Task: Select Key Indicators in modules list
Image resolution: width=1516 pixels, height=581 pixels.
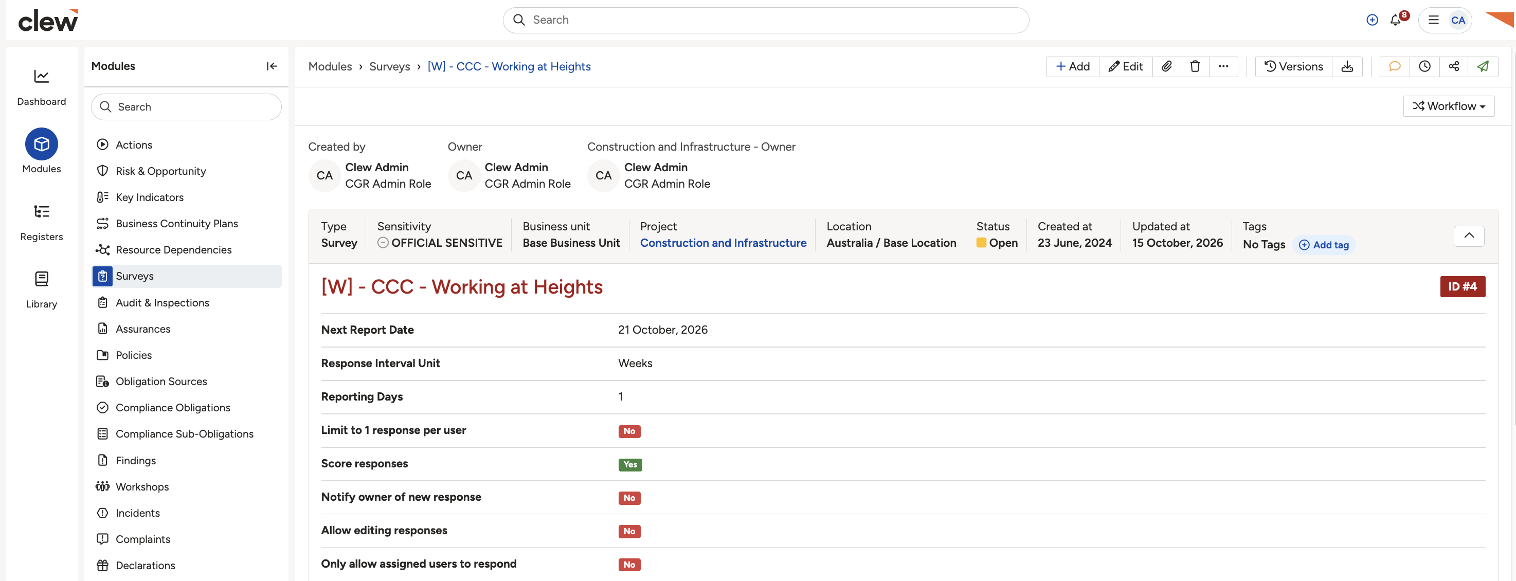Action: [x=187, y=197]
